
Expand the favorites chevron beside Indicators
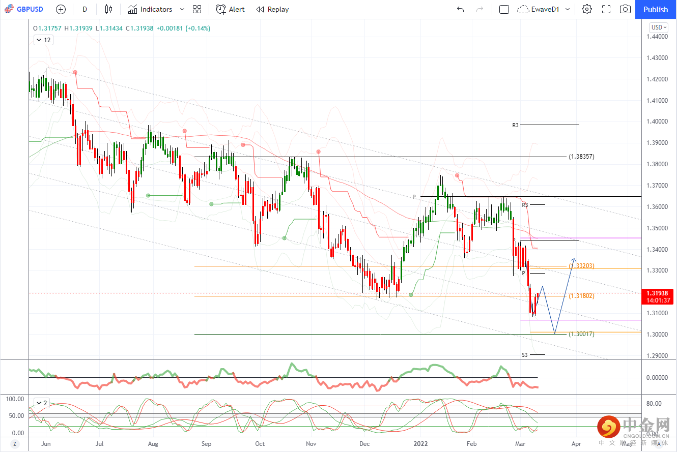pyautogui.click(x=182, y=9)
